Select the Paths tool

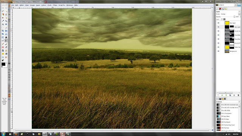tap(6, 18)
